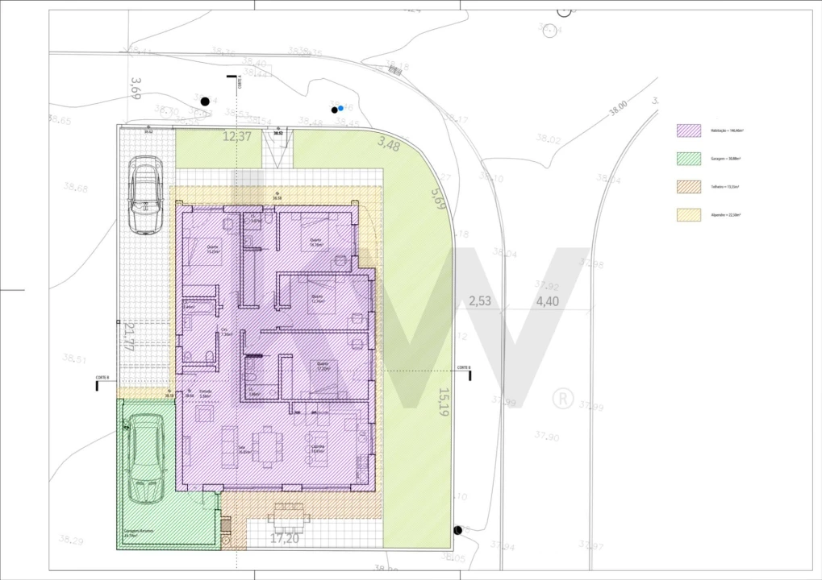Click the 12,37 dimension at the top
The width and height of the screenshot is (822, 580).
click(237, 137)
